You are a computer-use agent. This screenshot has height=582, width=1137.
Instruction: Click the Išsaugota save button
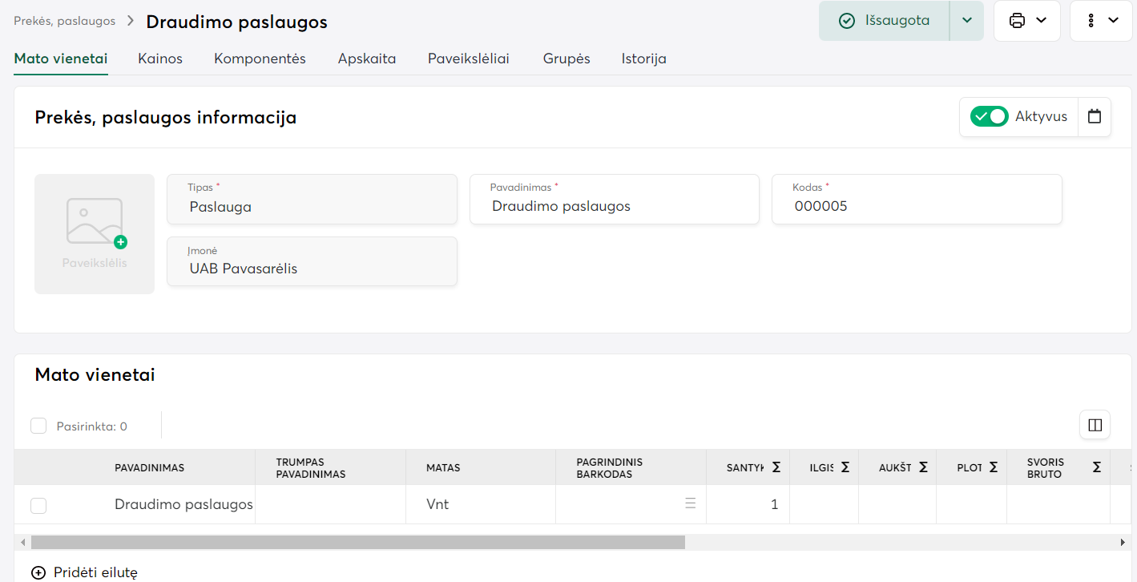[x=885, y=21]
